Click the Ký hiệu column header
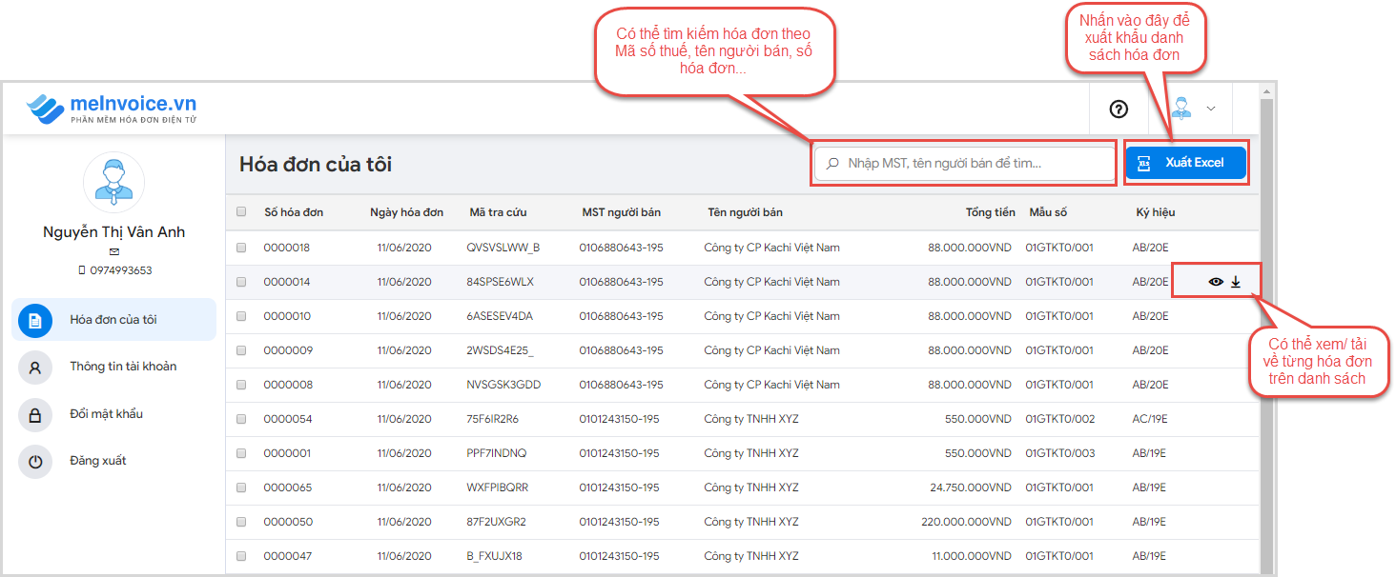 coord(1156,212)
